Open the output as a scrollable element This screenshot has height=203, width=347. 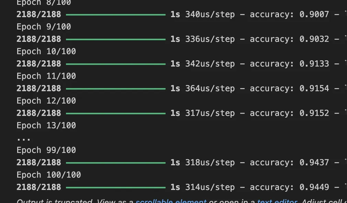tap(171, 201)
